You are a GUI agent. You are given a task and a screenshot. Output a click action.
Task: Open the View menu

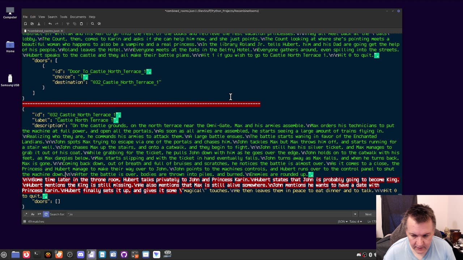tap(42, 17)
